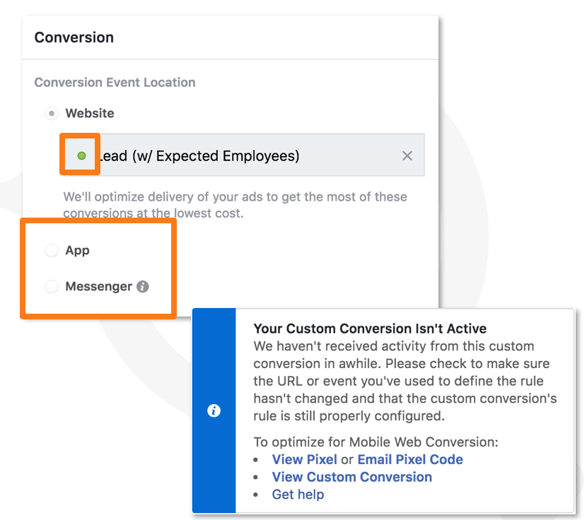Open the View Pixel link

click(x=304, y=459)
